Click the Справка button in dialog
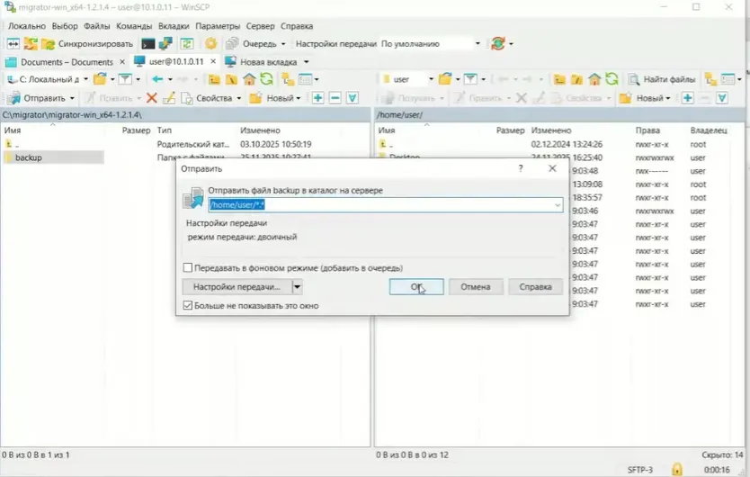Screen dimensions: 750x477 click(x=535, y=287)
